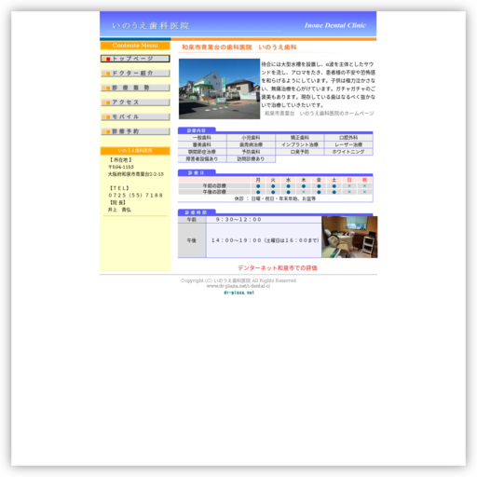Click the 休診 closed days note

(x=275, y=198)
